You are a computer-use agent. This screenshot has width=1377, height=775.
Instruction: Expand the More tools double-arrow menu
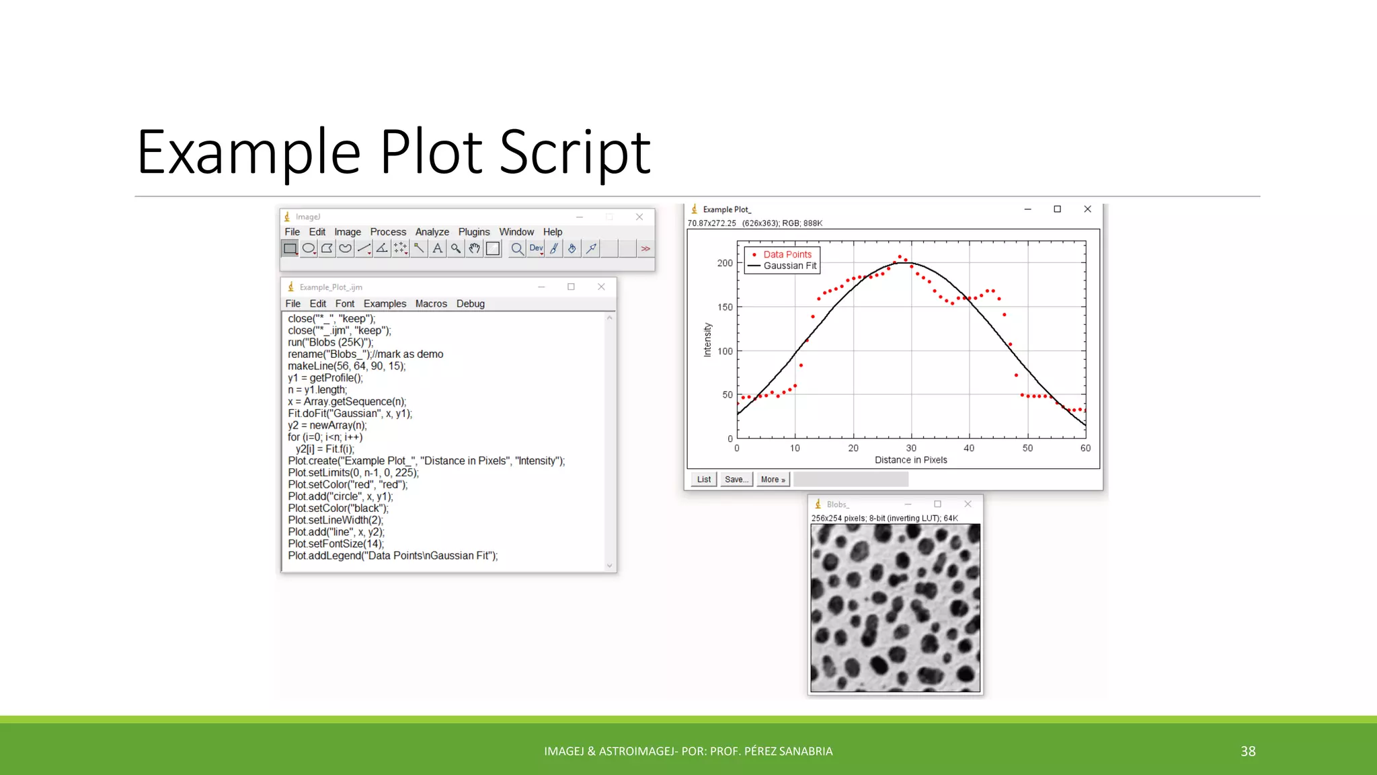point(645,249)
